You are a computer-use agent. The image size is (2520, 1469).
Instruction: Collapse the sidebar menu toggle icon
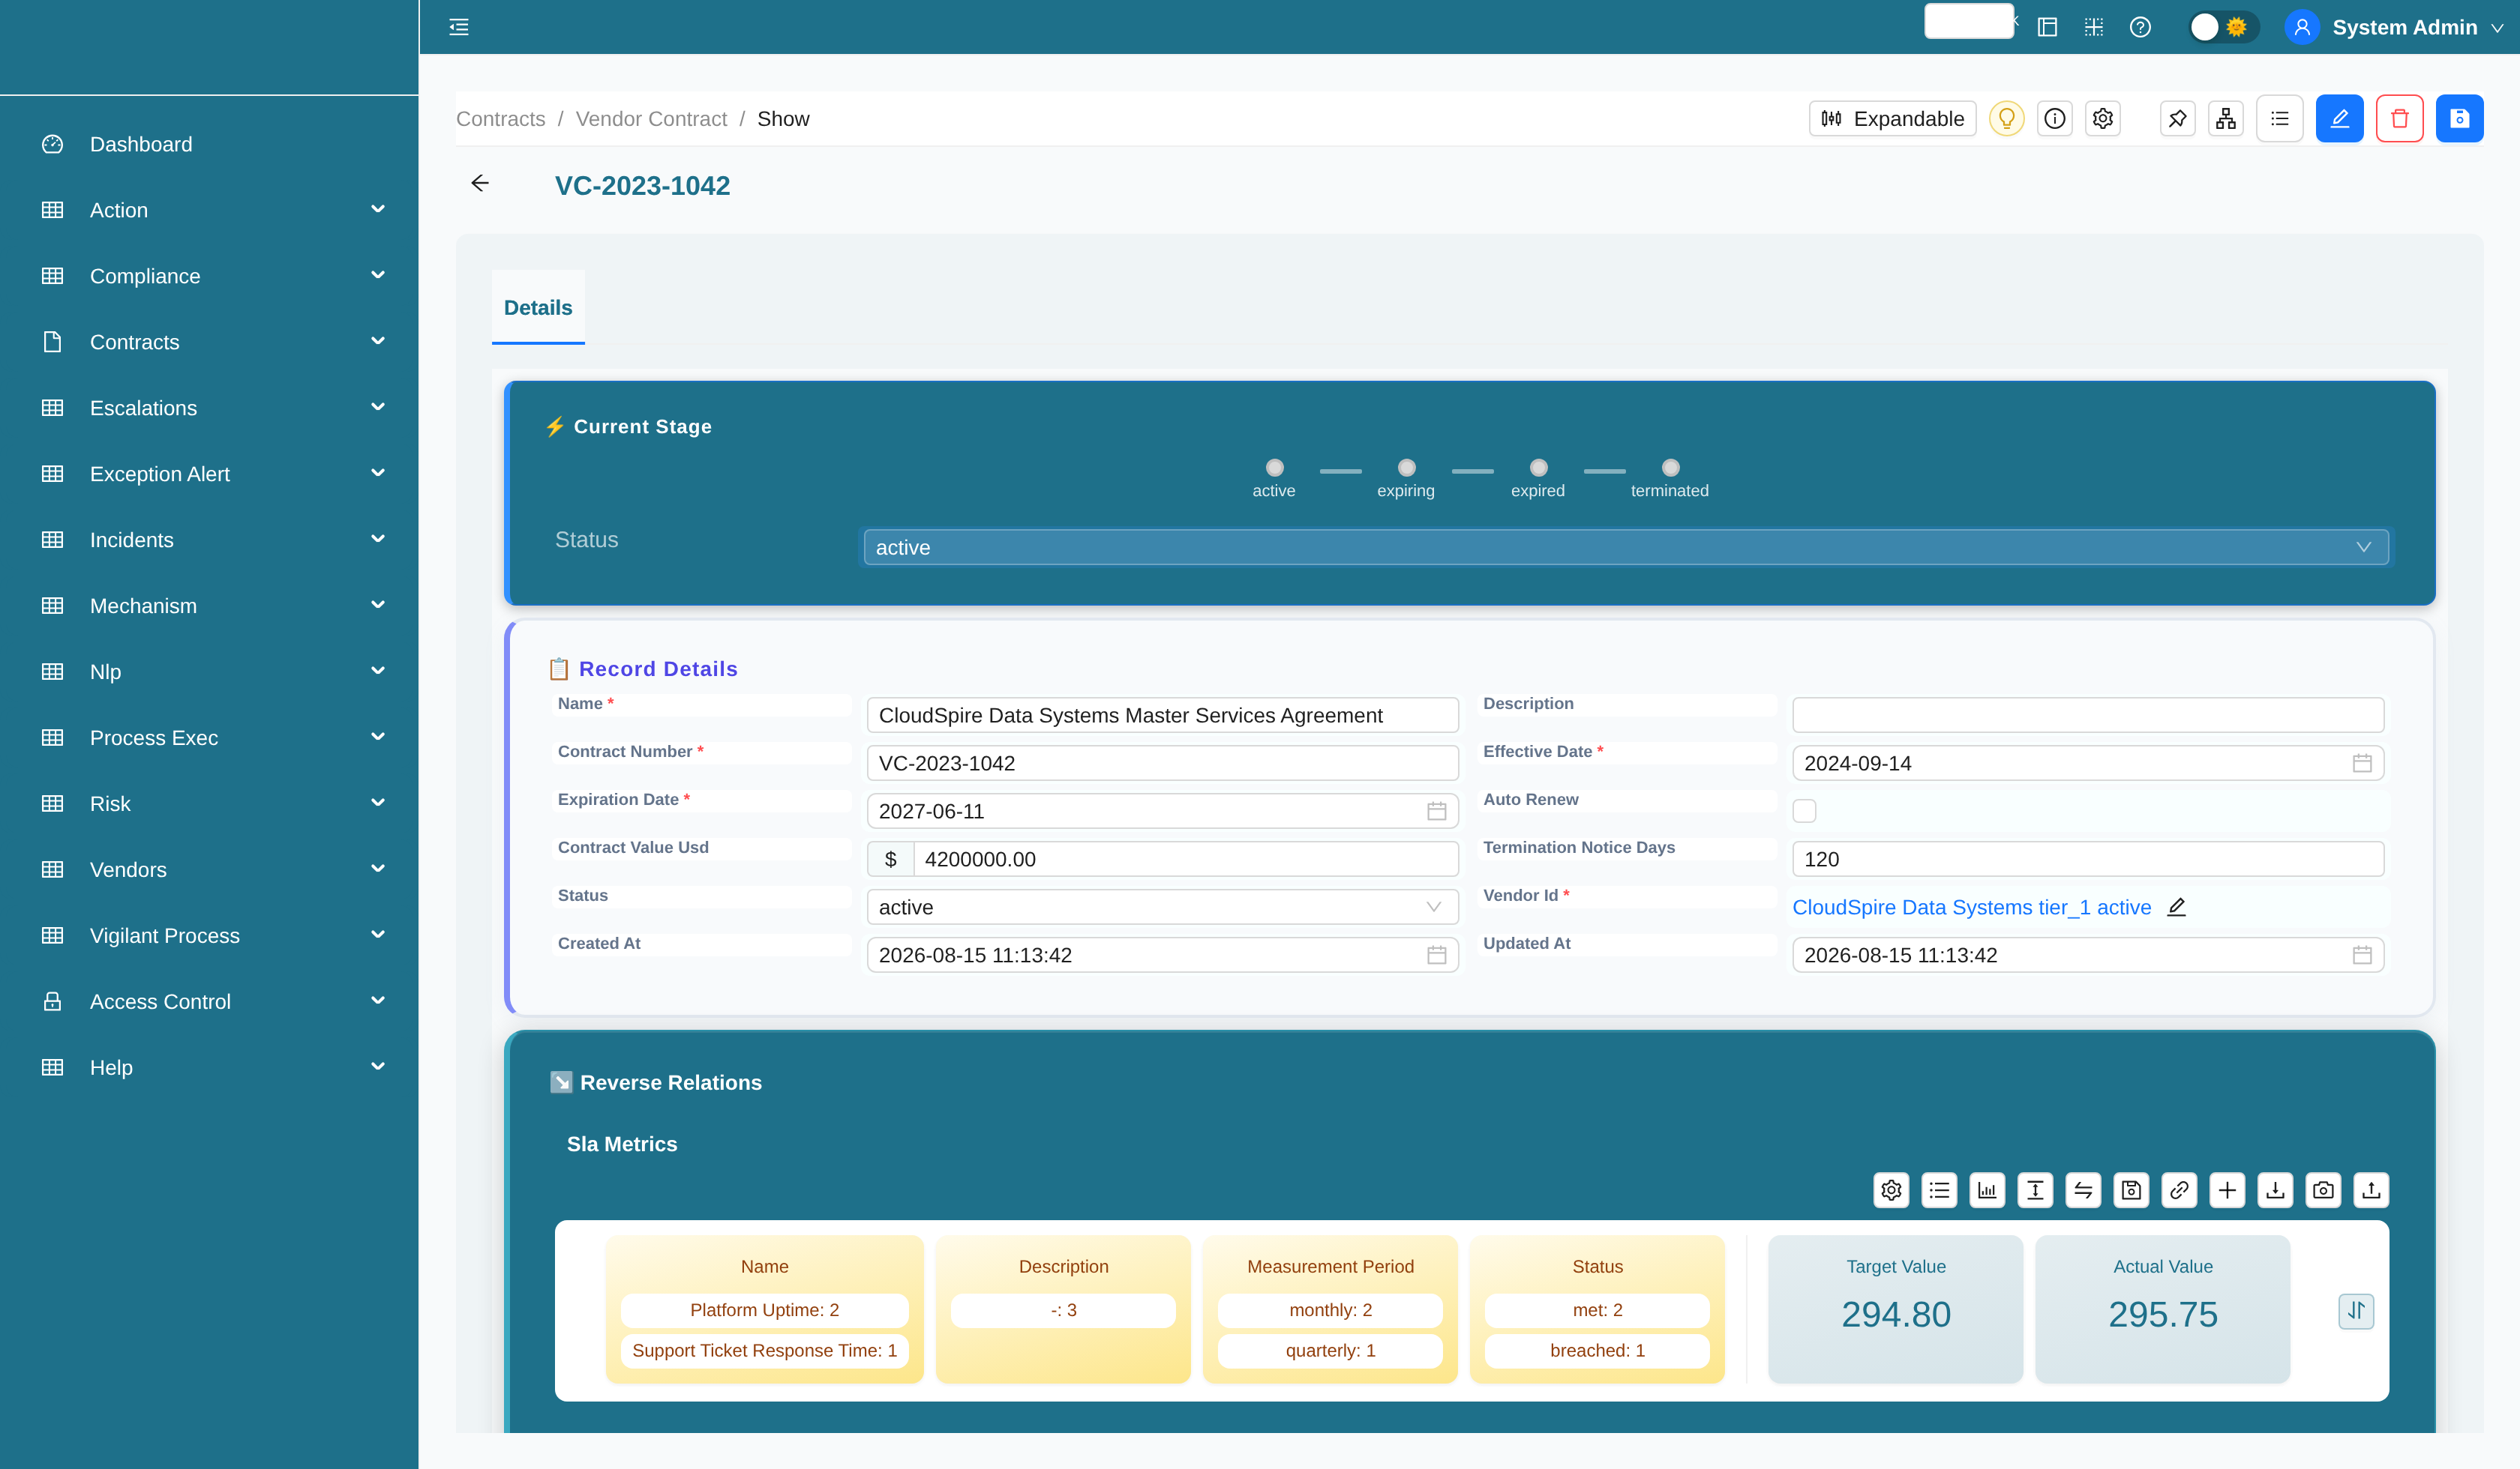click(x=459, y=27)
